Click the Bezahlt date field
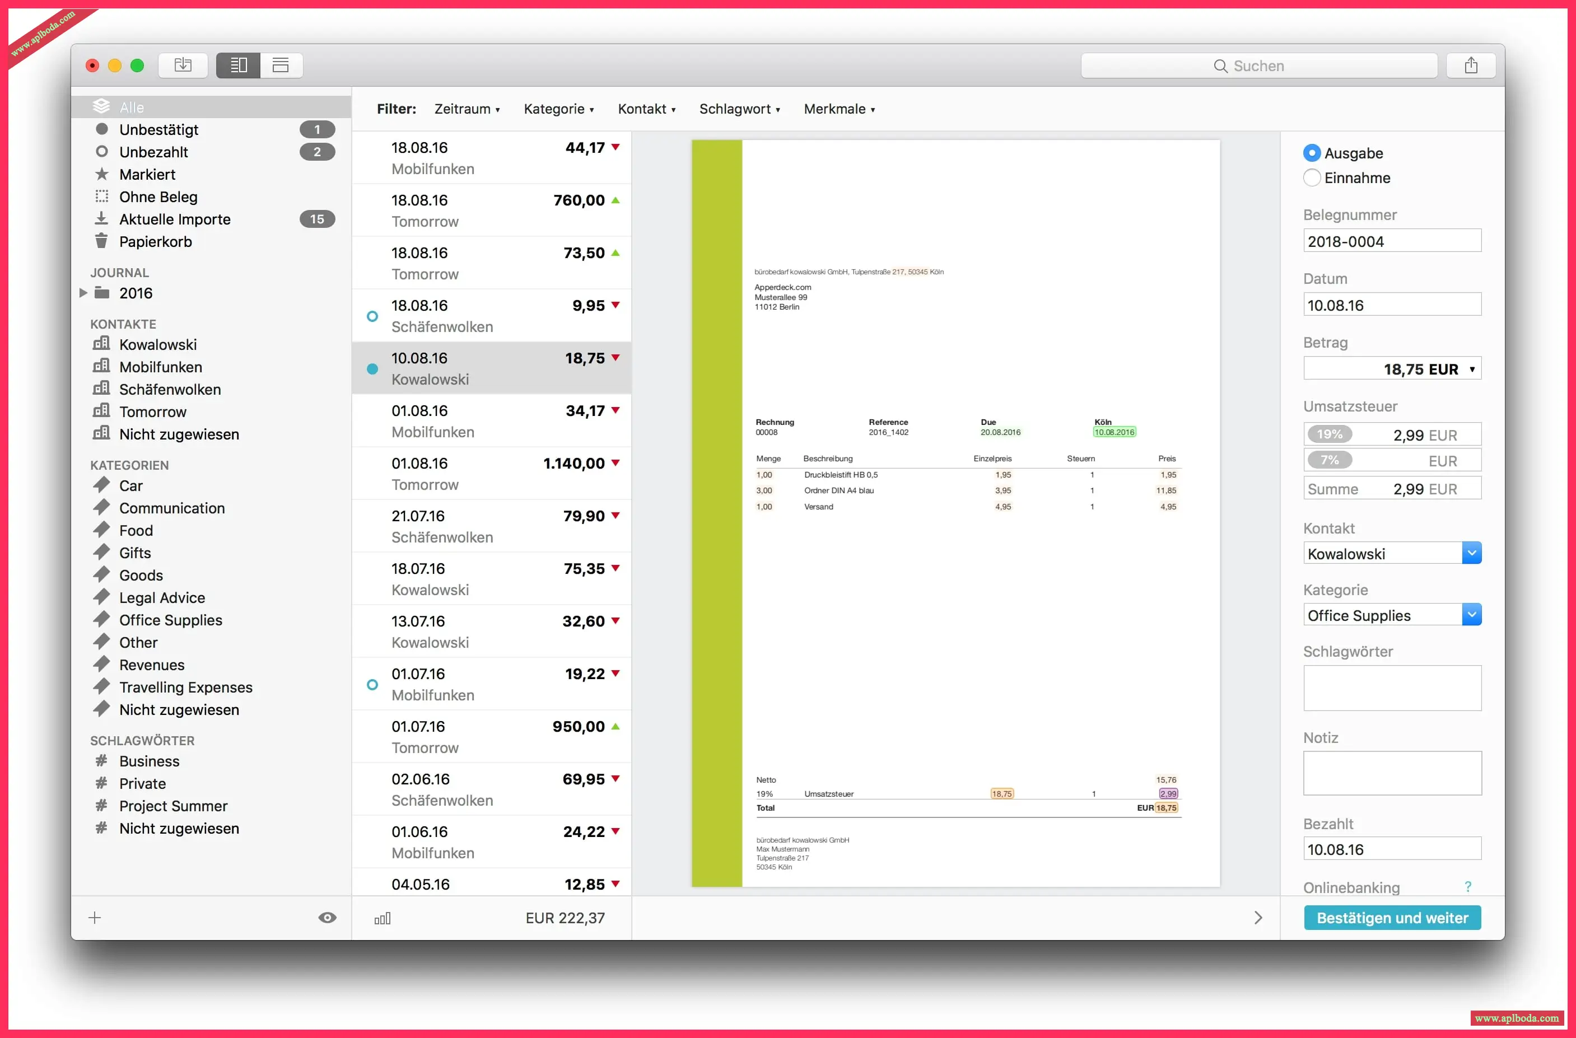The width and height of the screenshot is (1576, 1038). pos(1392,849)
